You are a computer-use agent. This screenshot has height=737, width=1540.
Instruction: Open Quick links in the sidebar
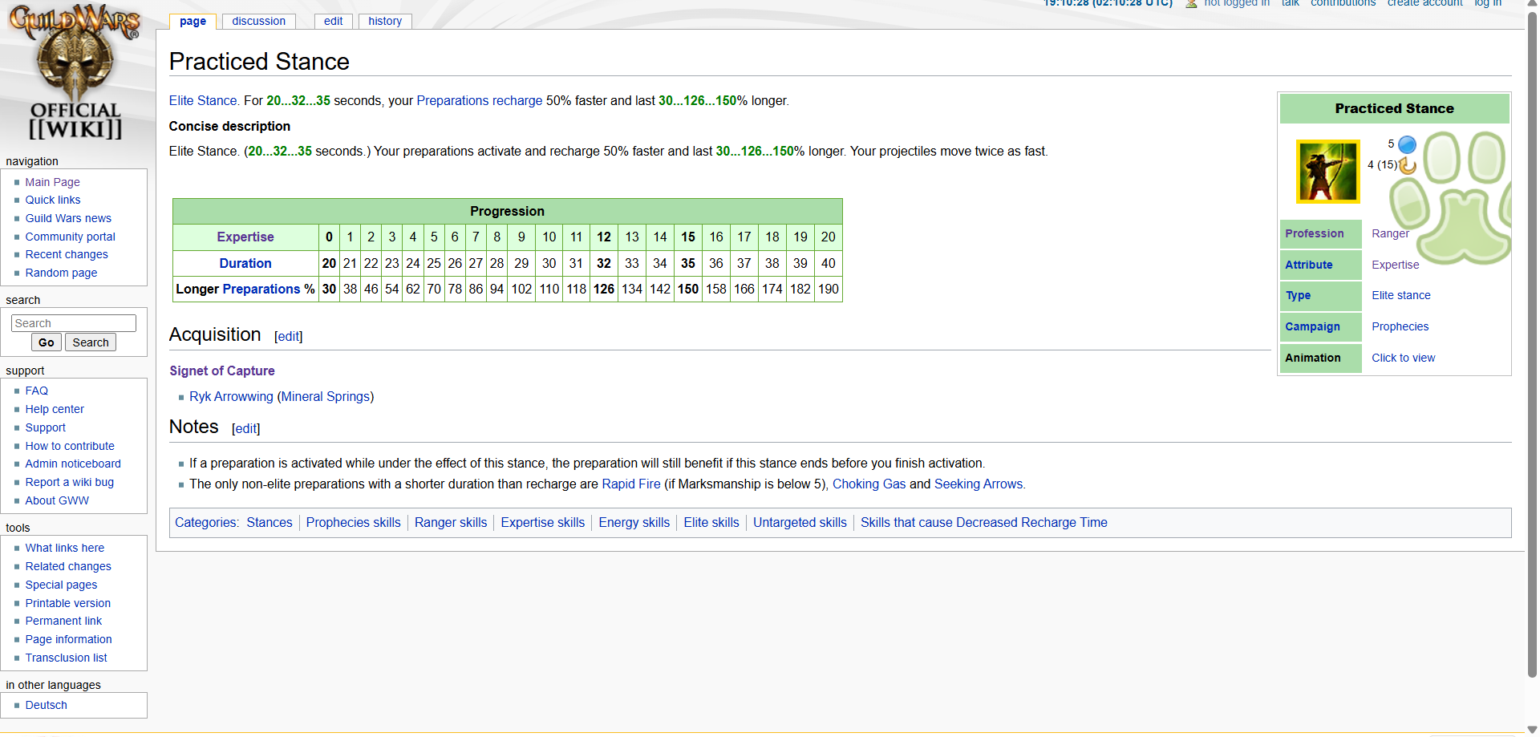click(53, 200)
